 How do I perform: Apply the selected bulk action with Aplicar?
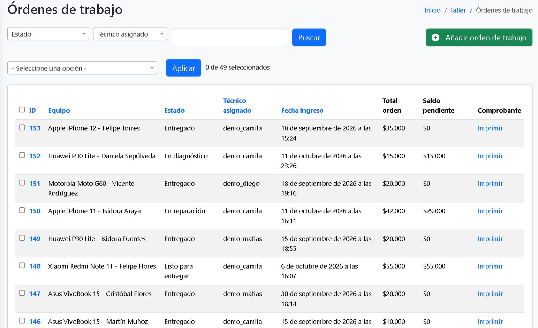183,68
